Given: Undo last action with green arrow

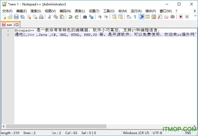Looking at the screenshot, I should coord(70,17).
